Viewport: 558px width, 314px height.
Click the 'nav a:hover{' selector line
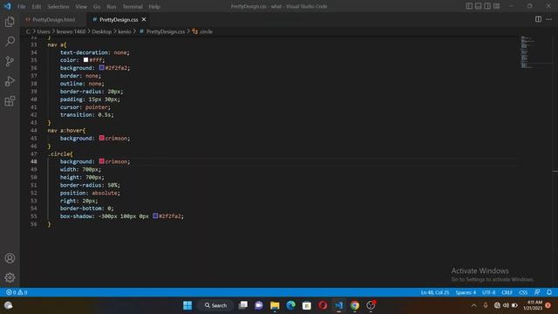[x=66, y=130]
